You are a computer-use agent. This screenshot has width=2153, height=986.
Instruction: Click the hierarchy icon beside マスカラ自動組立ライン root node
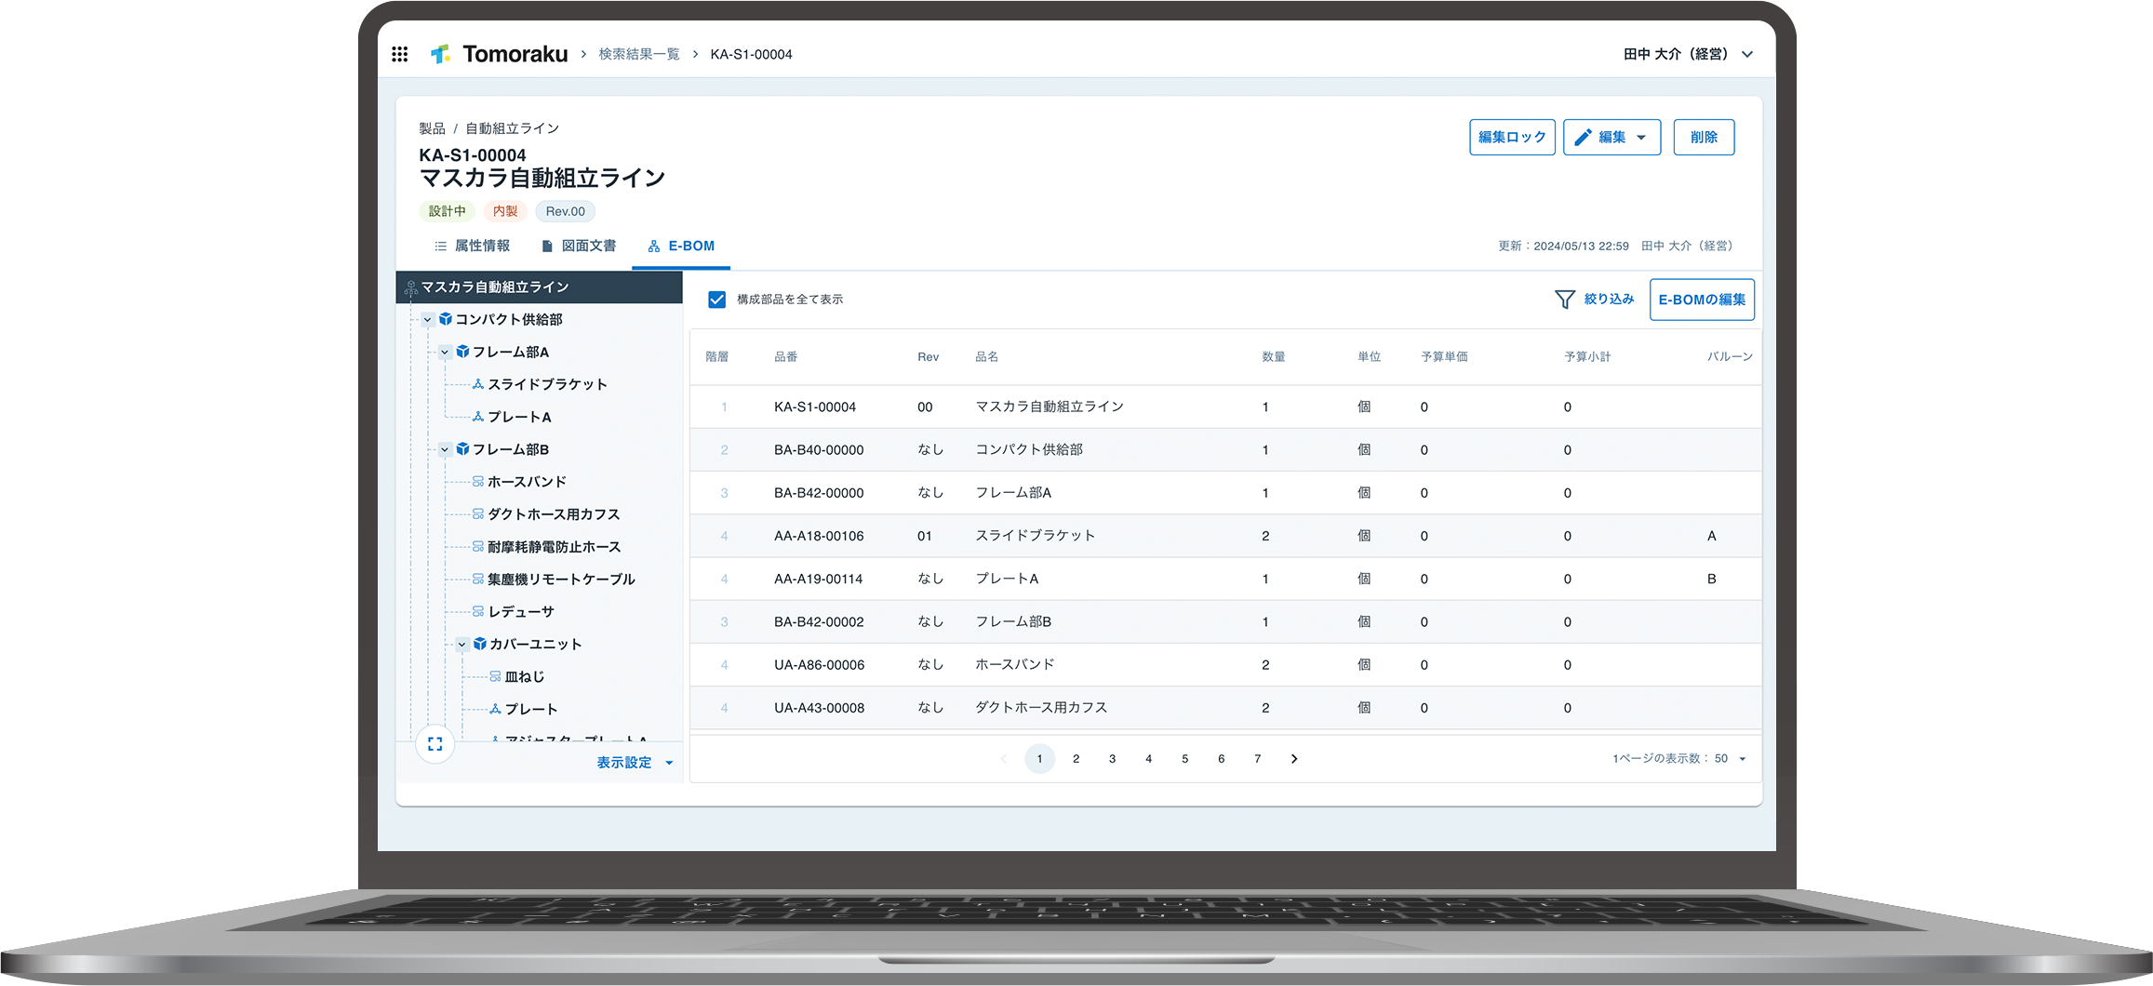(409, 287)
